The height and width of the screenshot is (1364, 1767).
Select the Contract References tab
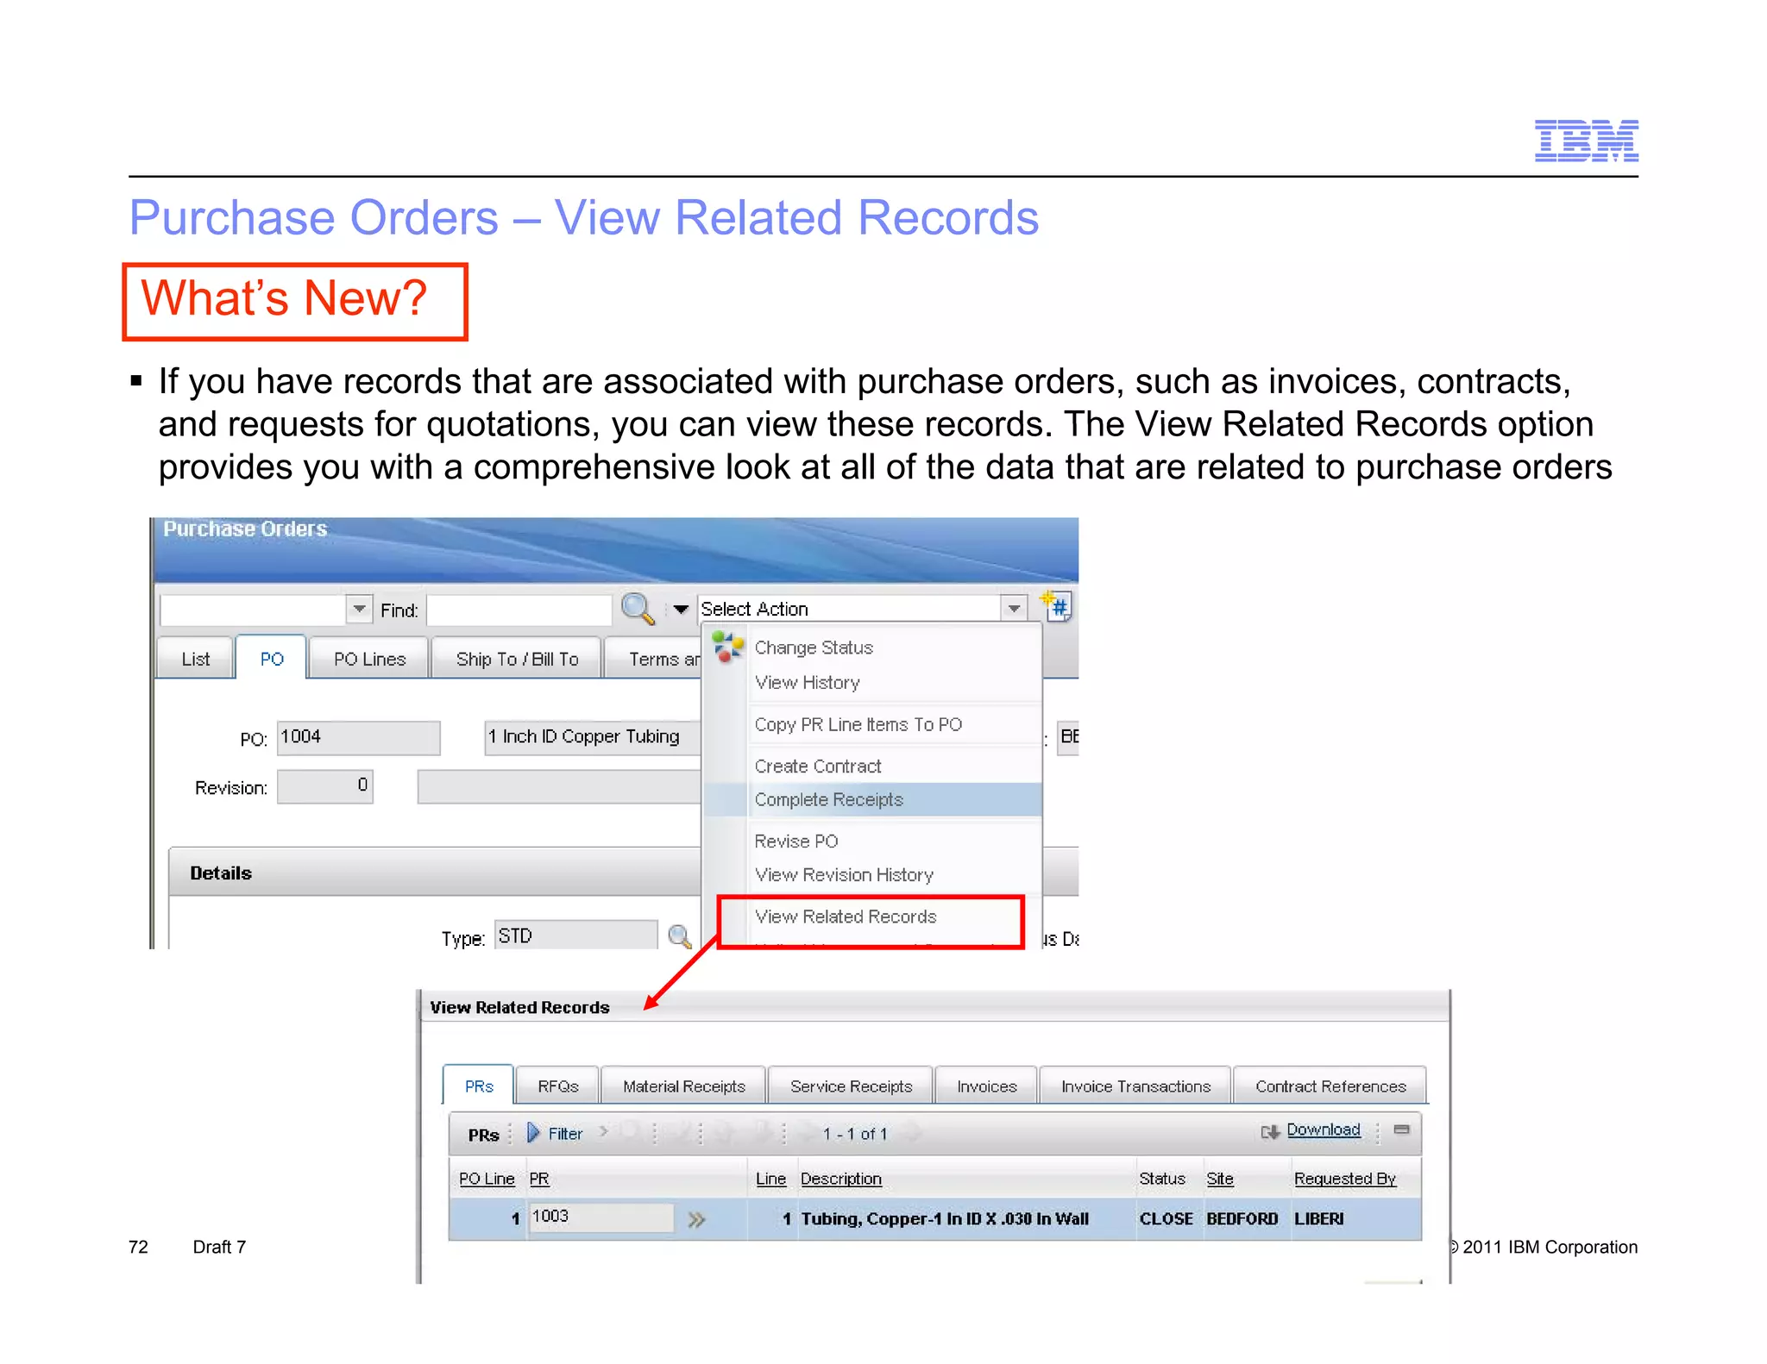coord(1330,1086)
